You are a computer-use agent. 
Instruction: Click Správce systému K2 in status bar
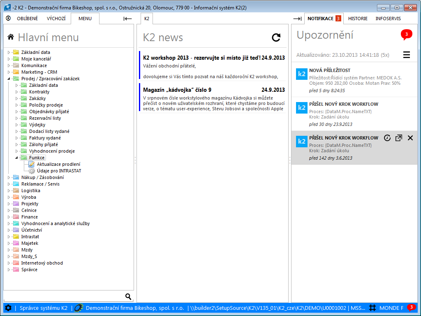coord(44,308)
